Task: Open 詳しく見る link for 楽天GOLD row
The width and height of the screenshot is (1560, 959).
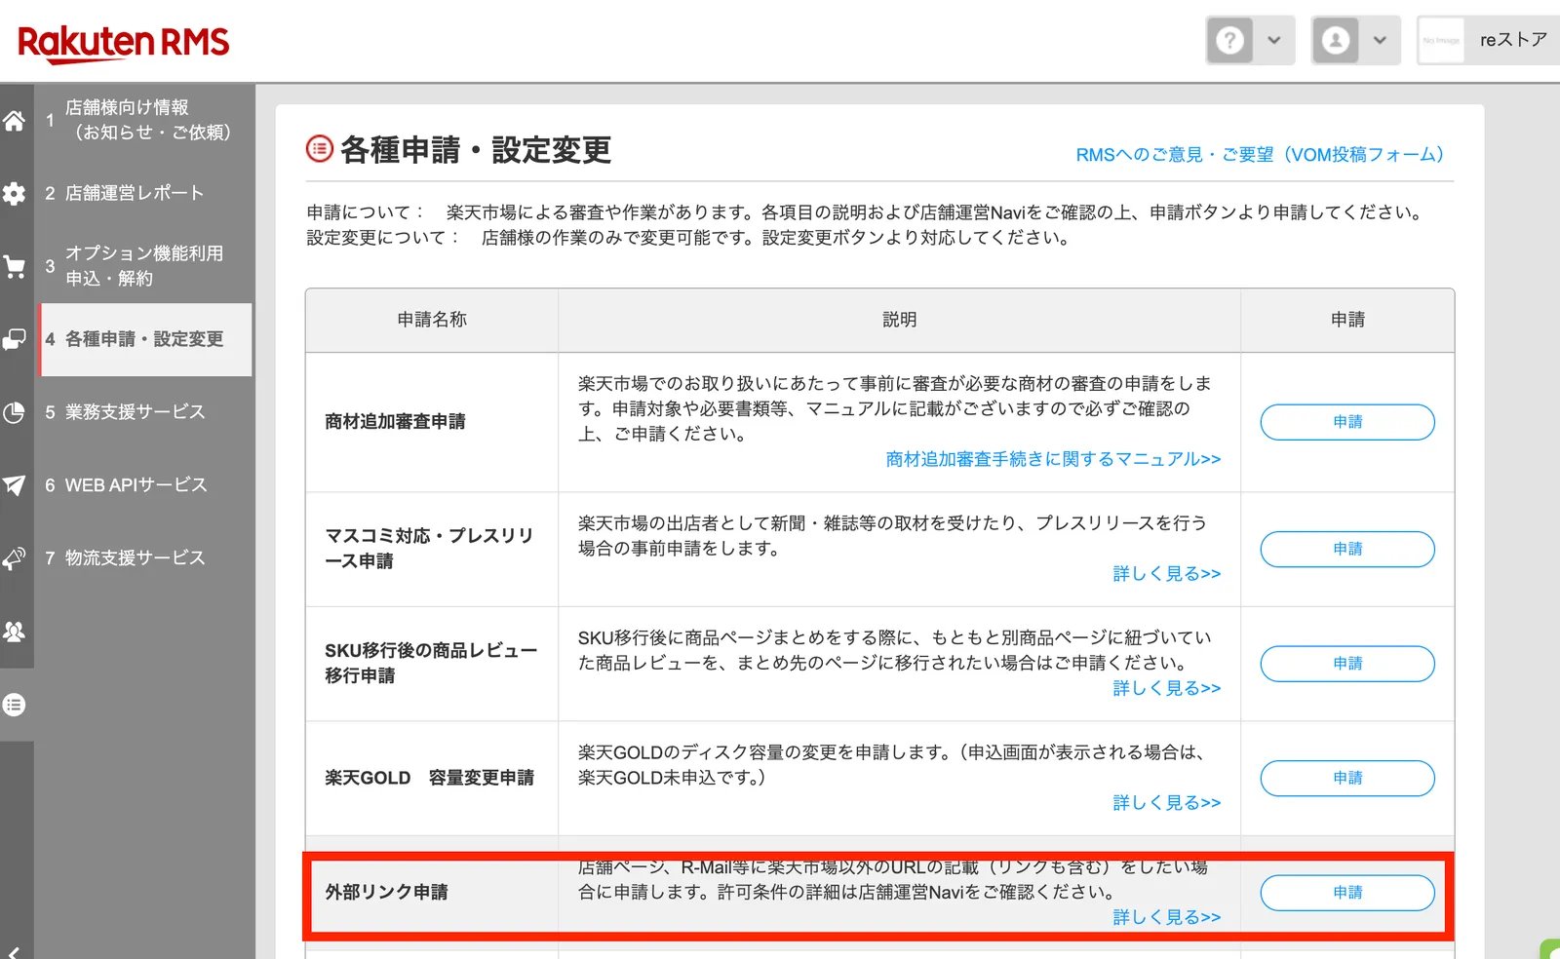Action: [x=1167, y=803]
